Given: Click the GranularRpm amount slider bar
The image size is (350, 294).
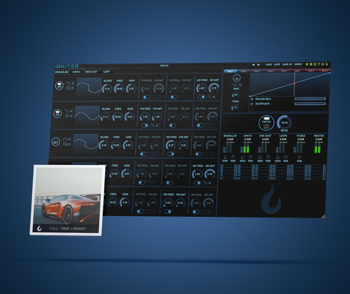Looking at the screenshot, I should click(x=310, y=99).
